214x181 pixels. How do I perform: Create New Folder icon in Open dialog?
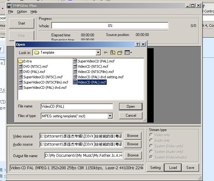coord(120,52)
